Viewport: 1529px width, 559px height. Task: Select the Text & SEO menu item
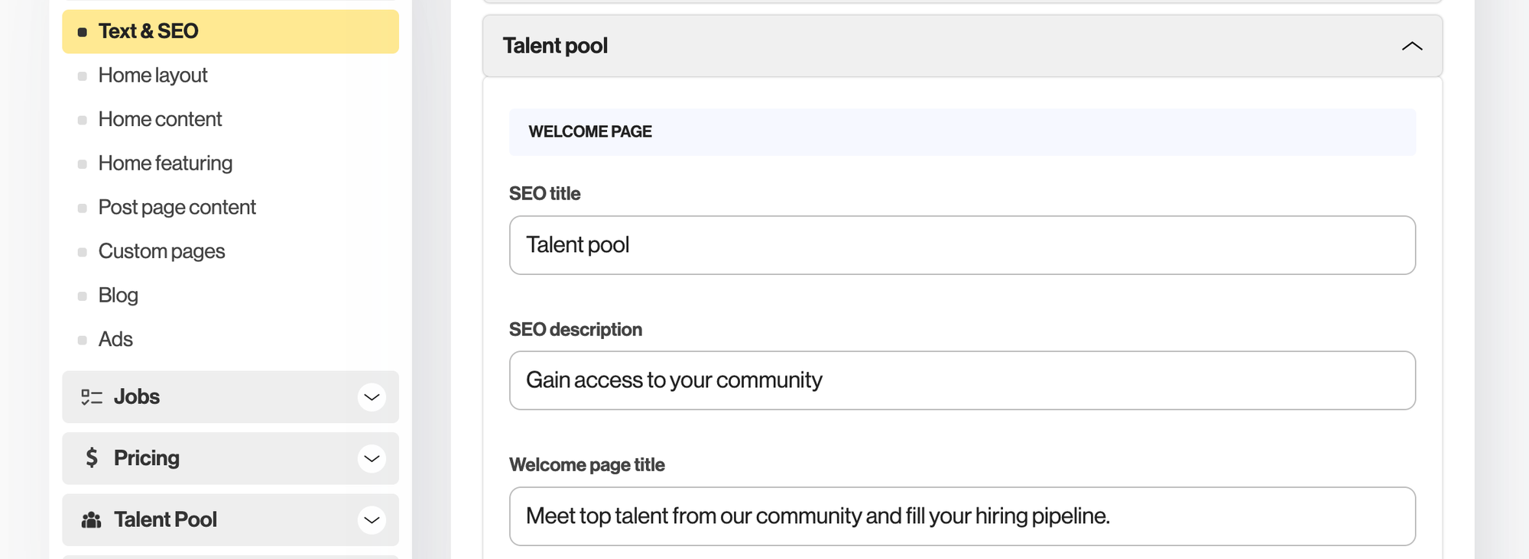tap(148, 31)
